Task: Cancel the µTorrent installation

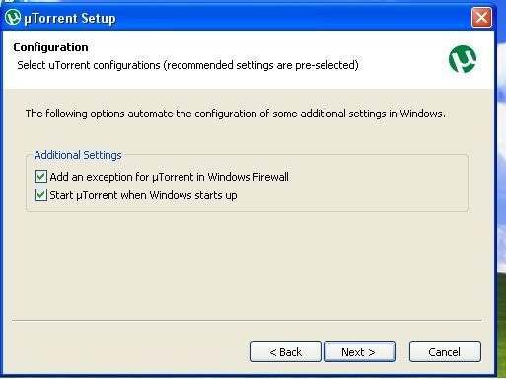Action: point(445,352)
